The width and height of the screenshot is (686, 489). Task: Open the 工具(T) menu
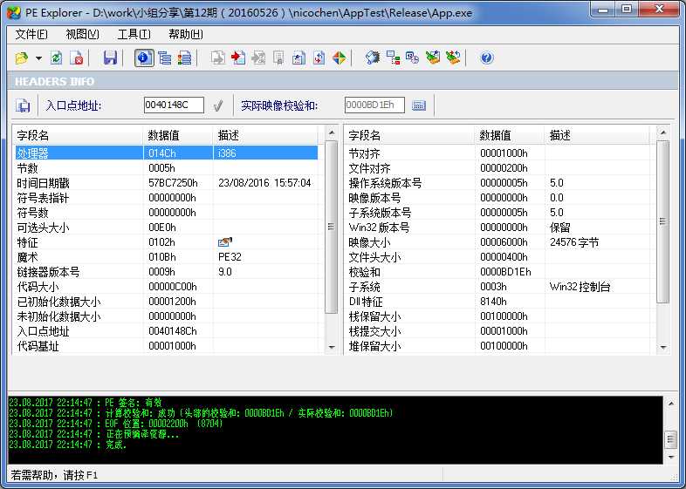coord(134,34)
